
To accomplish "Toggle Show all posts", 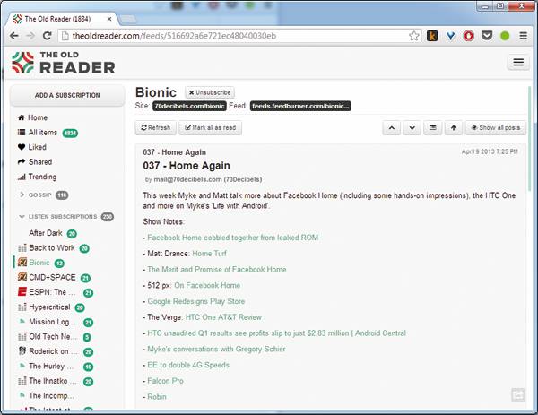I will tap(496, 127).
